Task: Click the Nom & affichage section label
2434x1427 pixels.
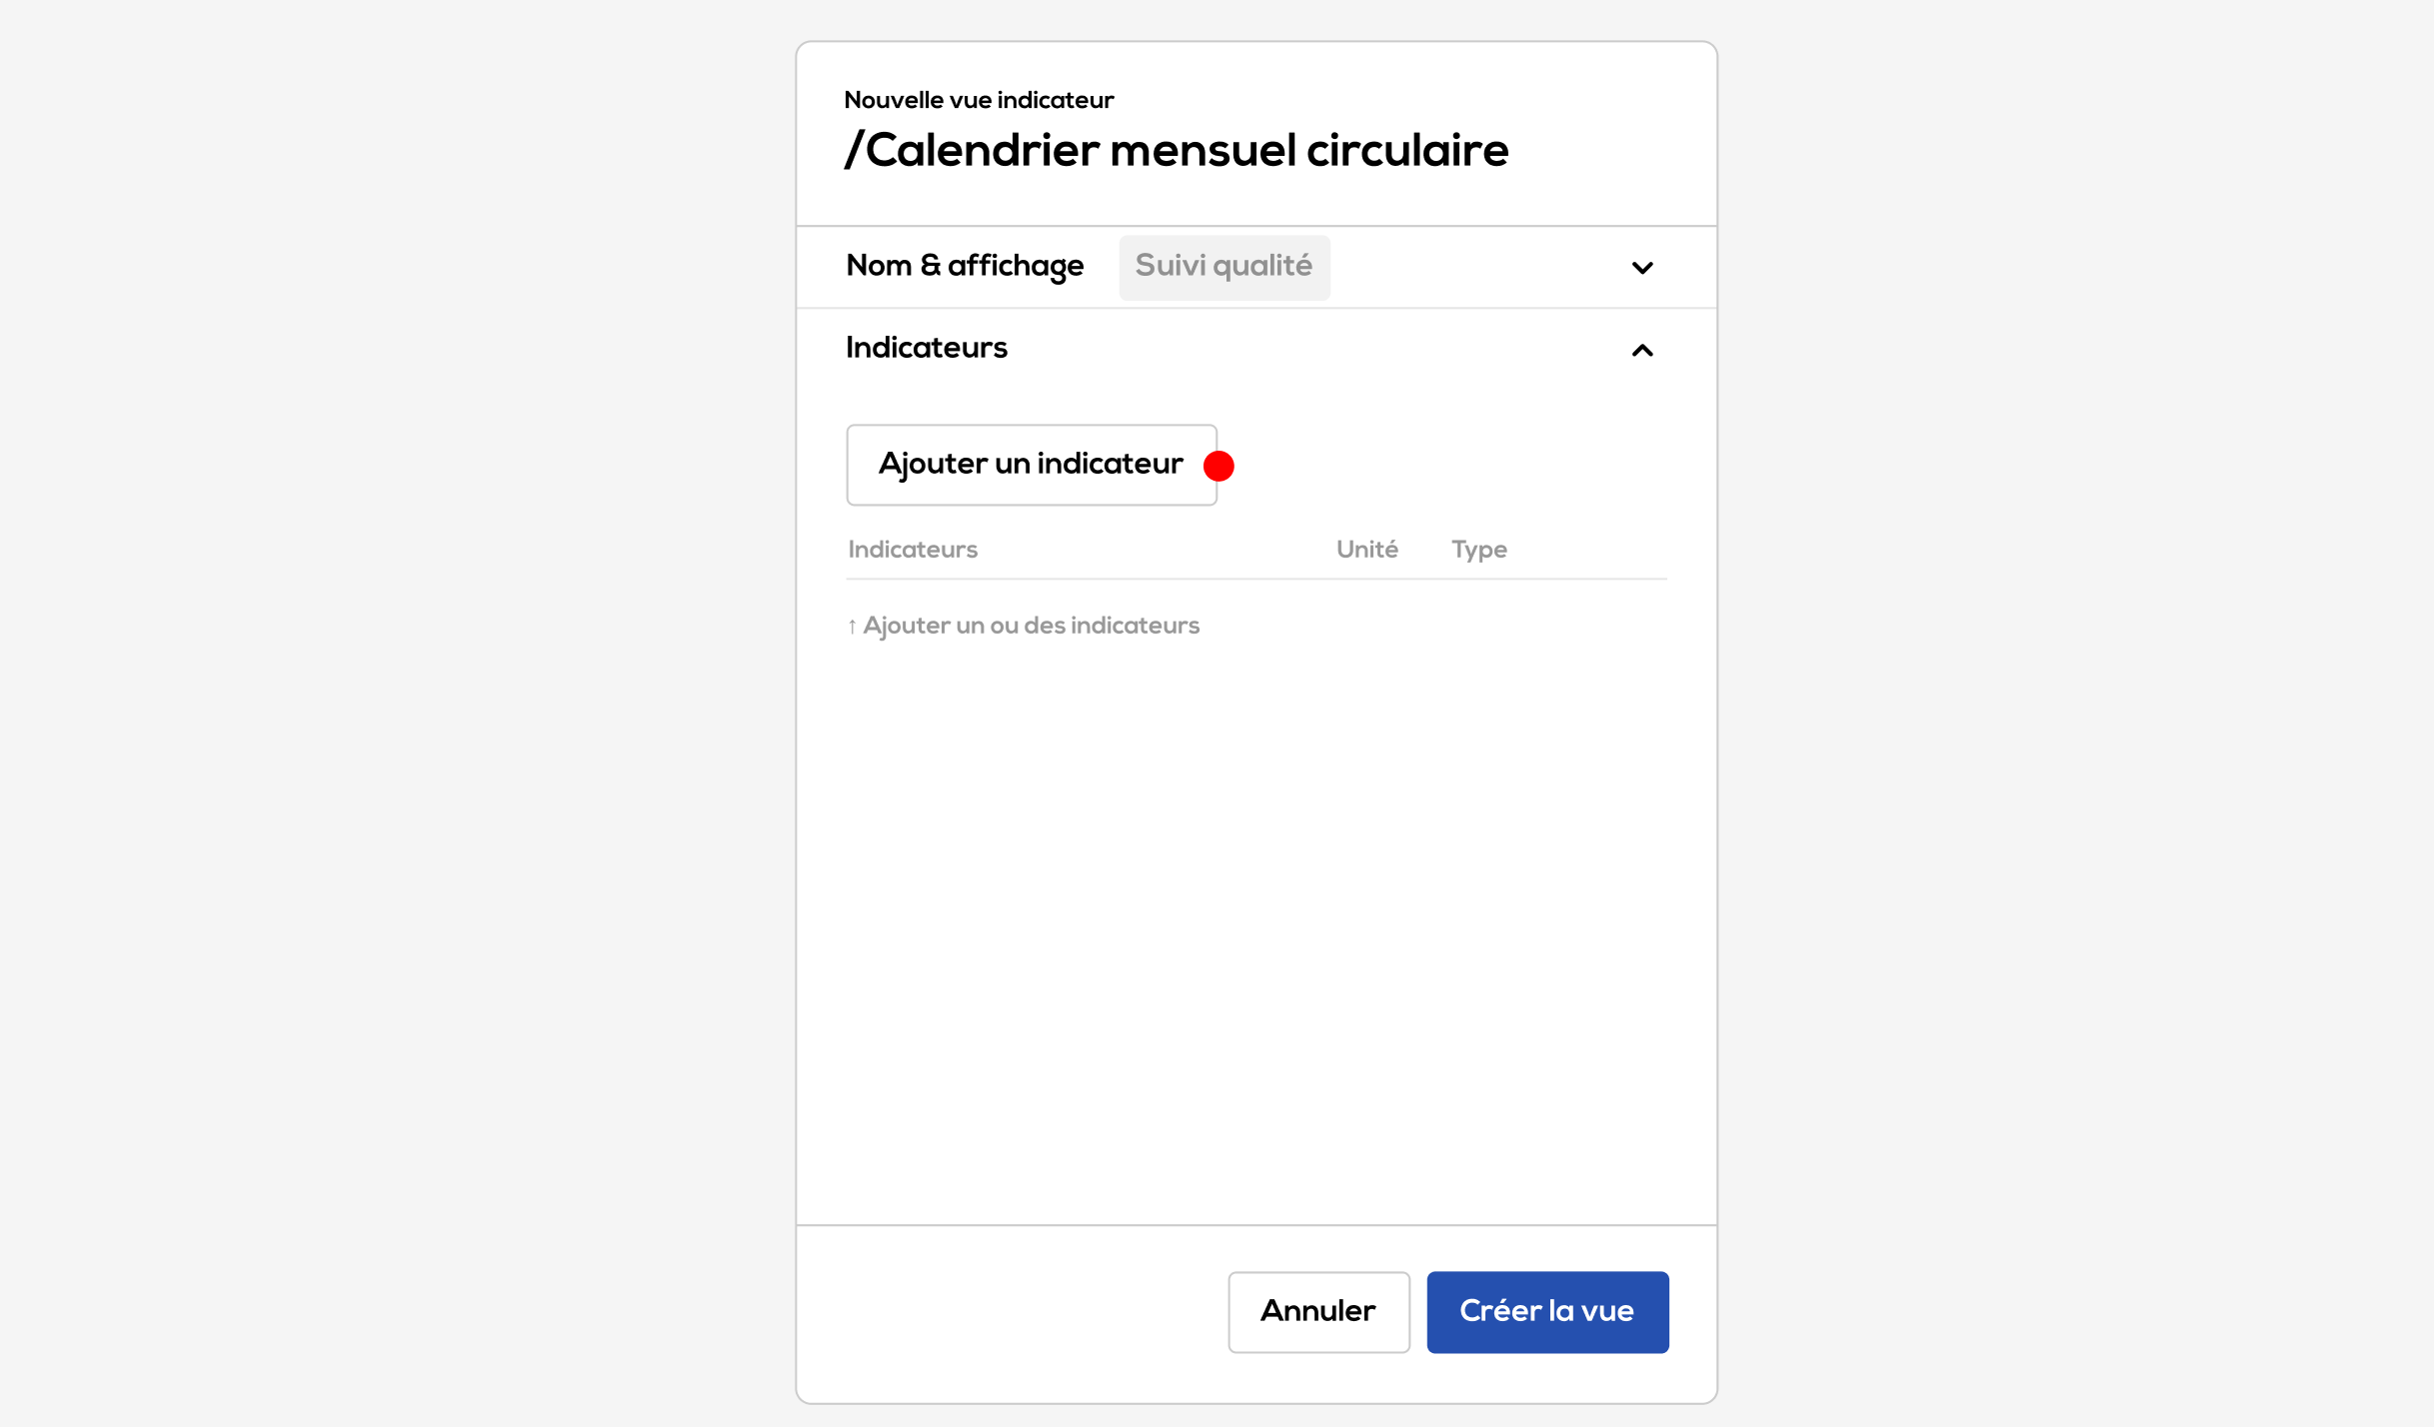Action: [x=965, y=266]
